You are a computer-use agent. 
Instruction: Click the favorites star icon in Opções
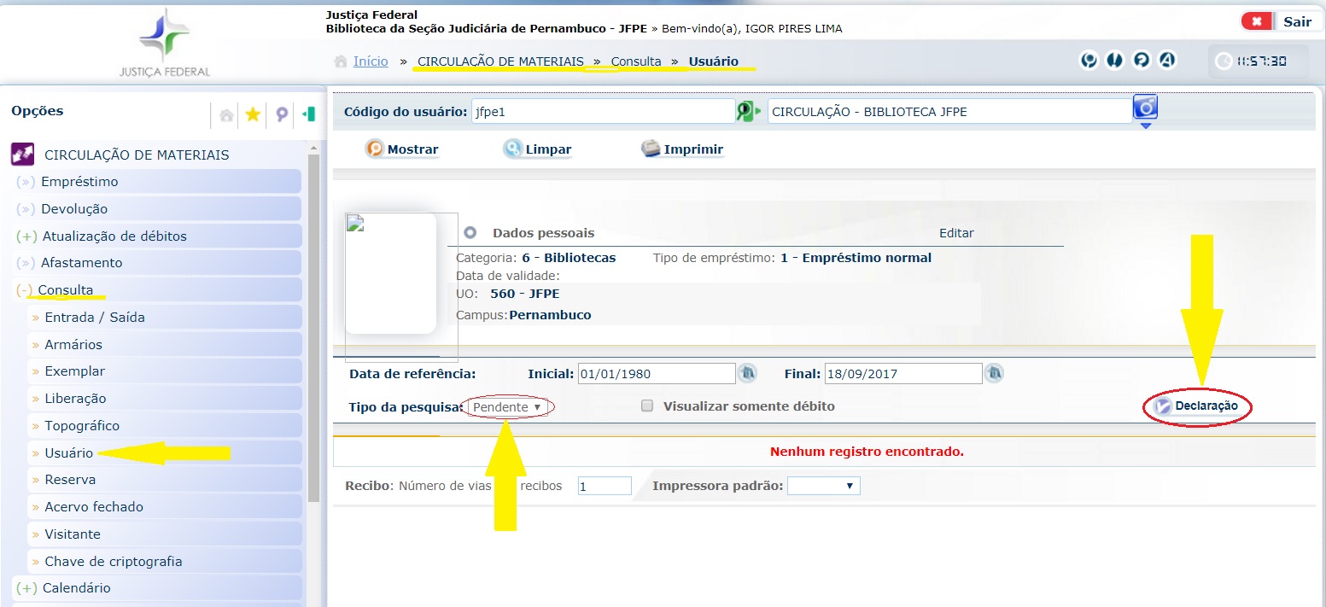(x=253, y=114)
